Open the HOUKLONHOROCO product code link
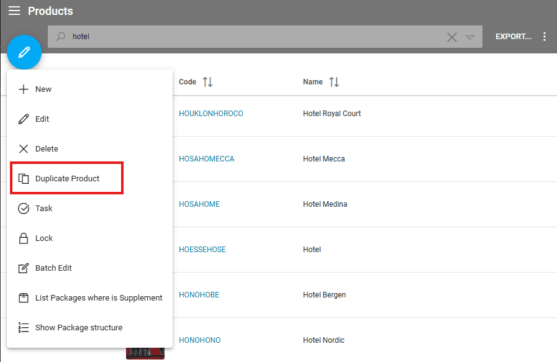This screenshot has width=557, height=362. 211,114
